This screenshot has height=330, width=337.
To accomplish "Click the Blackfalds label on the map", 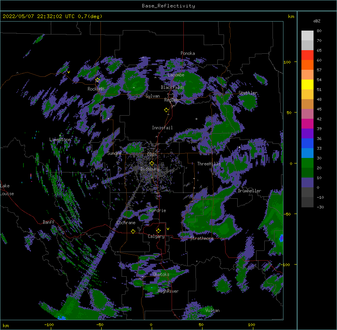I will (x=172, y=87).
